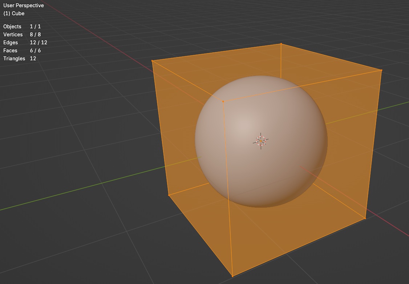Click the "User Perspective" view label
This screenshot has height=284, width=409.
tap(24, 5)
